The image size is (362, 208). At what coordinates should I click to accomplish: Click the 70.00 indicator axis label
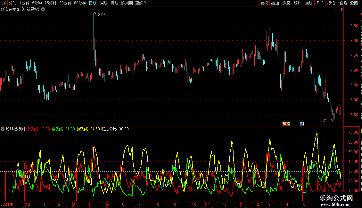click(x=353, y=132)
